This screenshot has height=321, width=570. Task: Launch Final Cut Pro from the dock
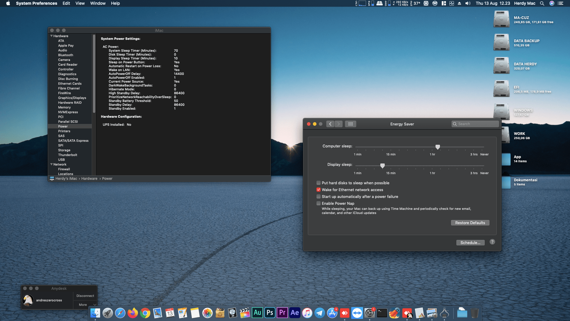[245, 313]
